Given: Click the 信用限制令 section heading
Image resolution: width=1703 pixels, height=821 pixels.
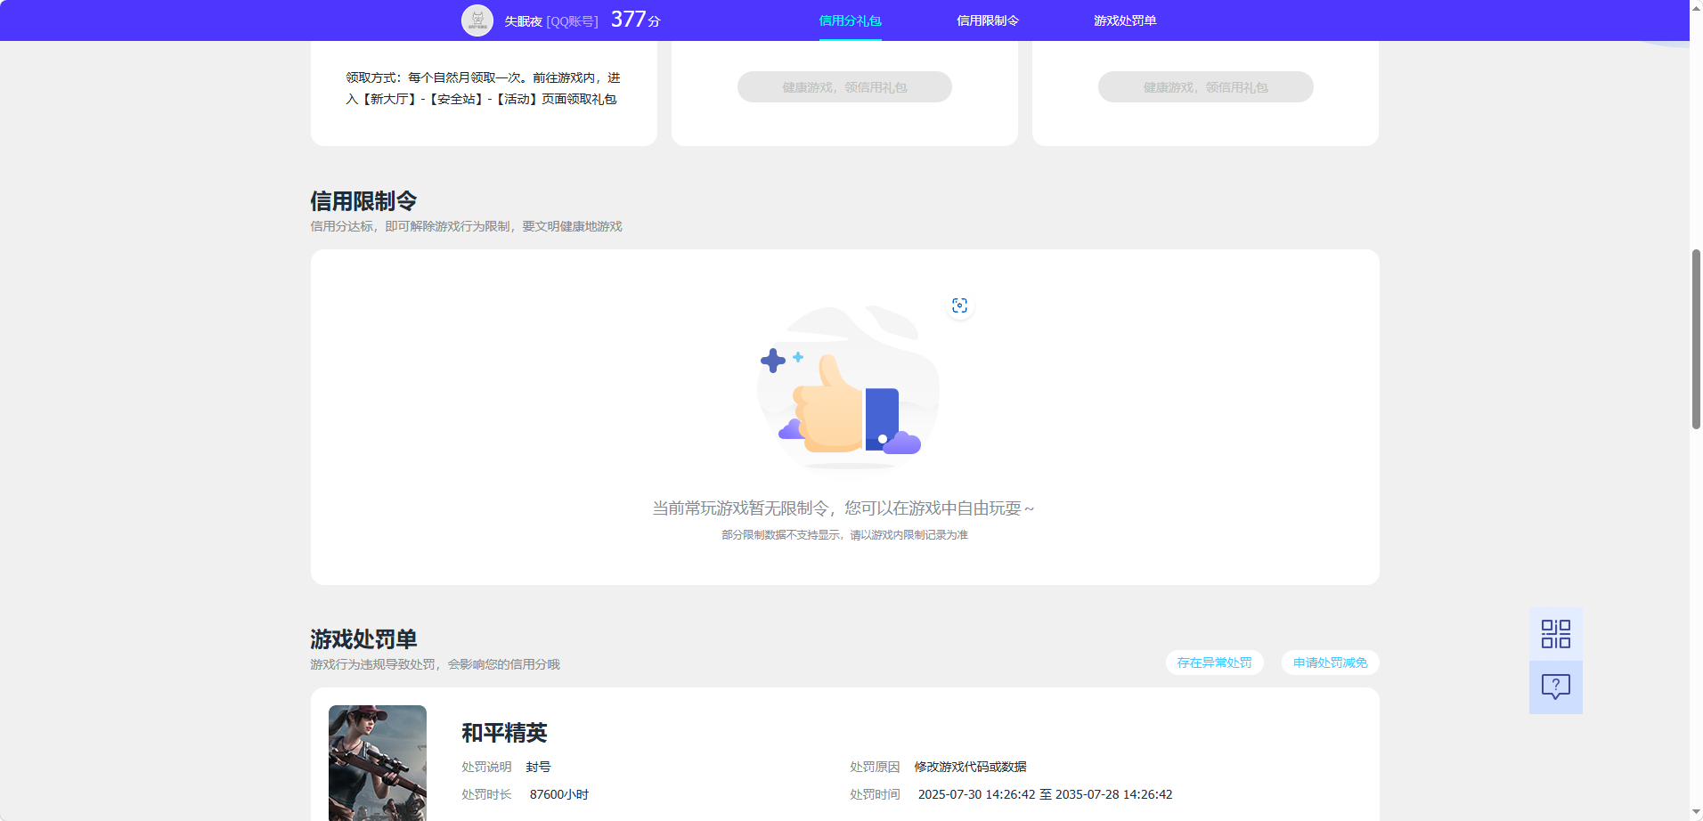Looking at the screenshot, I should coord(363,201).
